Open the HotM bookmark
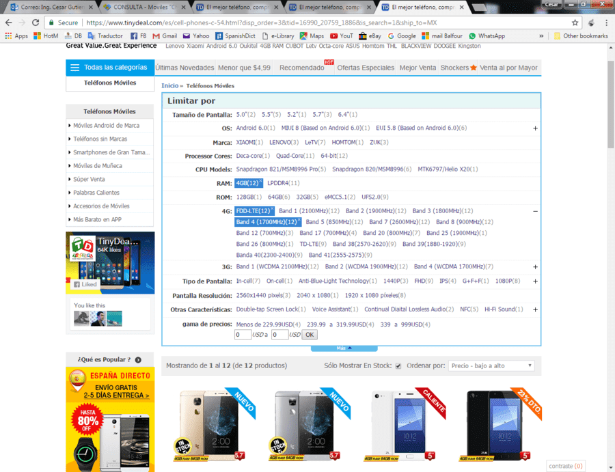615x472 pixels. tap(46, 36)
